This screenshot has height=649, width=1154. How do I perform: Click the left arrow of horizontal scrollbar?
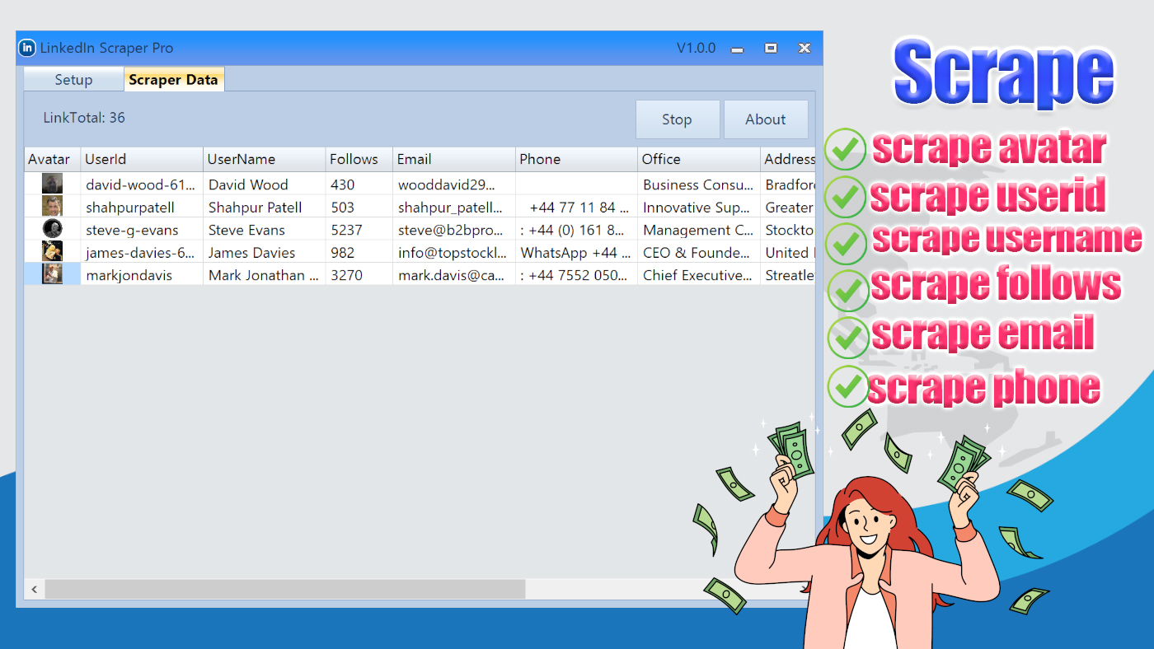[x=35, y=589]
